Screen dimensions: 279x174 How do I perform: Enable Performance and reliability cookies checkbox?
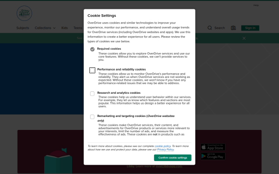(x=92, y=71)
